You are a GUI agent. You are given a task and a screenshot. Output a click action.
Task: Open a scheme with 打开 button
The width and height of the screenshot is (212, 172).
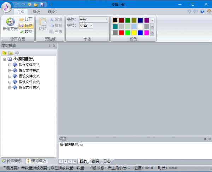click(x=26, y=19)
